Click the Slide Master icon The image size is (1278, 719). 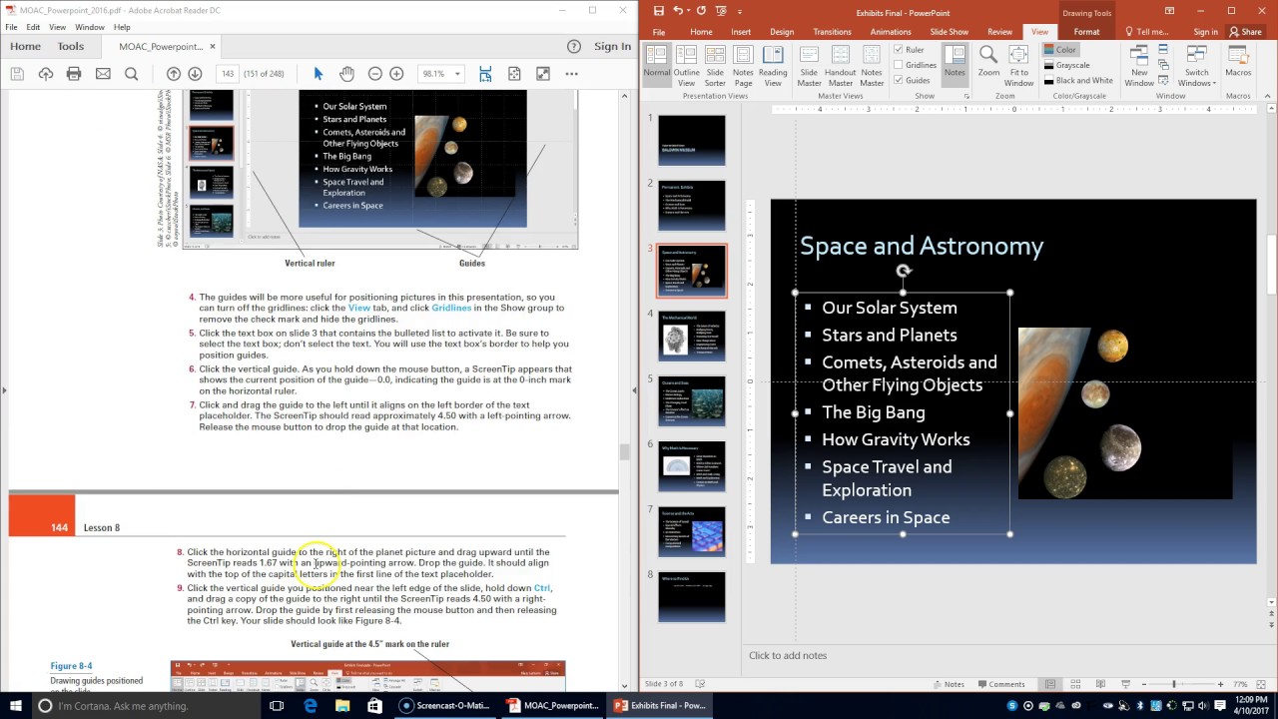[x=809, y=63]
